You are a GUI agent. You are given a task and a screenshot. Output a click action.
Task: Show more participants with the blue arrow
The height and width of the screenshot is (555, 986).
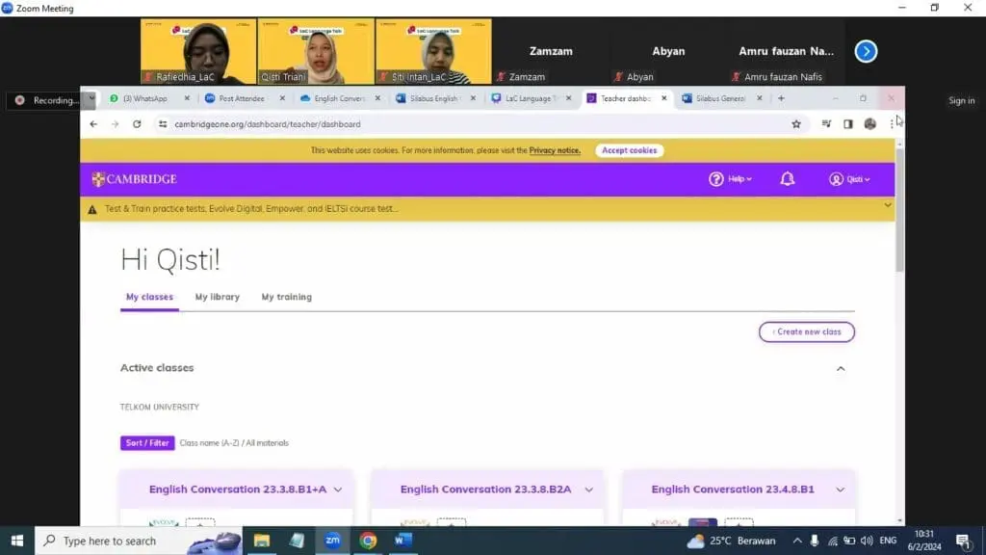pyautogui.click(x=866, y=51)
